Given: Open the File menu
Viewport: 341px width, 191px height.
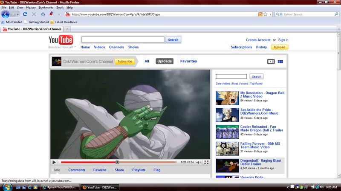Looking at the screenshot, I should pos(4,7).
